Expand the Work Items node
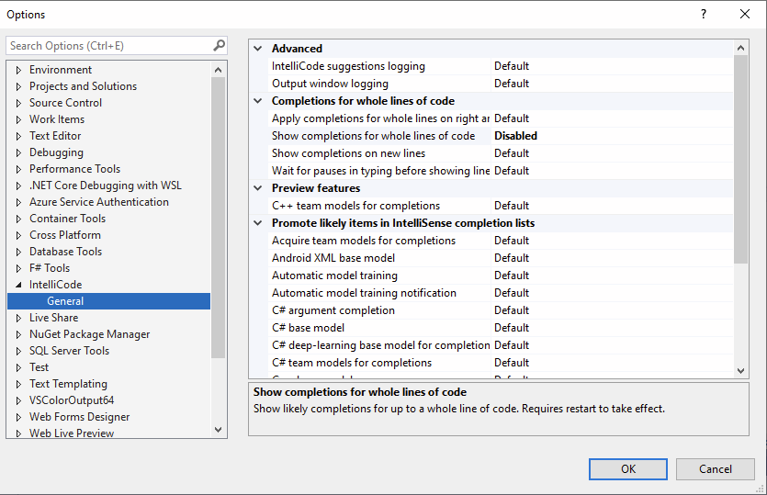The width and height of the screenshot is (767, 495). (18, 119)
